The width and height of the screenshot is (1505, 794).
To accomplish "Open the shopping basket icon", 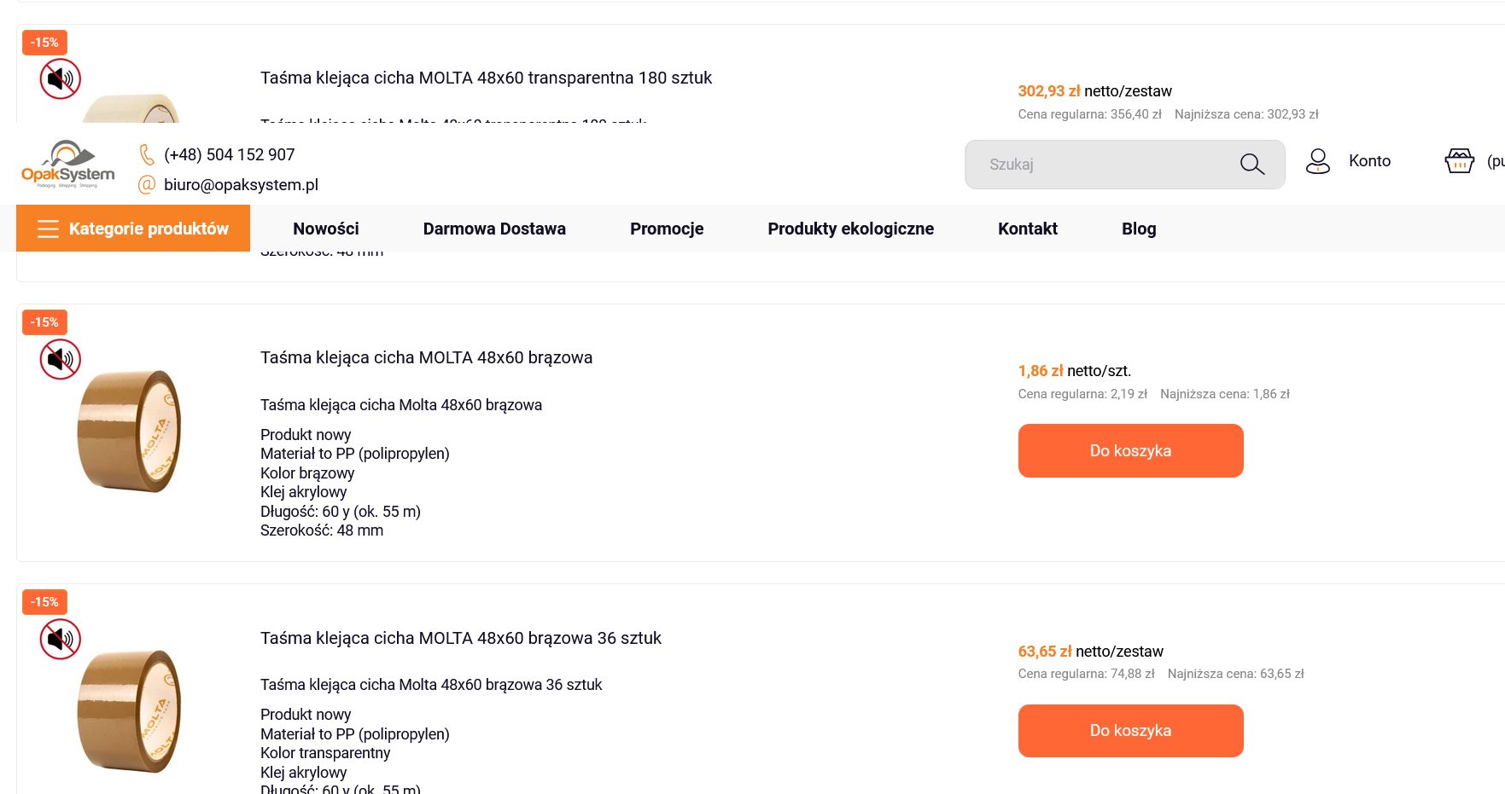I will point(1459,161).
